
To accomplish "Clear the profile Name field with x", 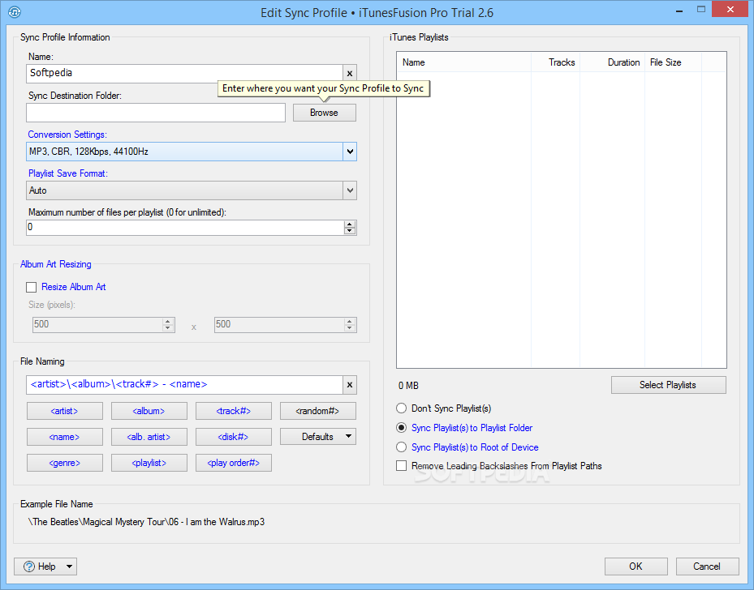I will coord(350,74).
